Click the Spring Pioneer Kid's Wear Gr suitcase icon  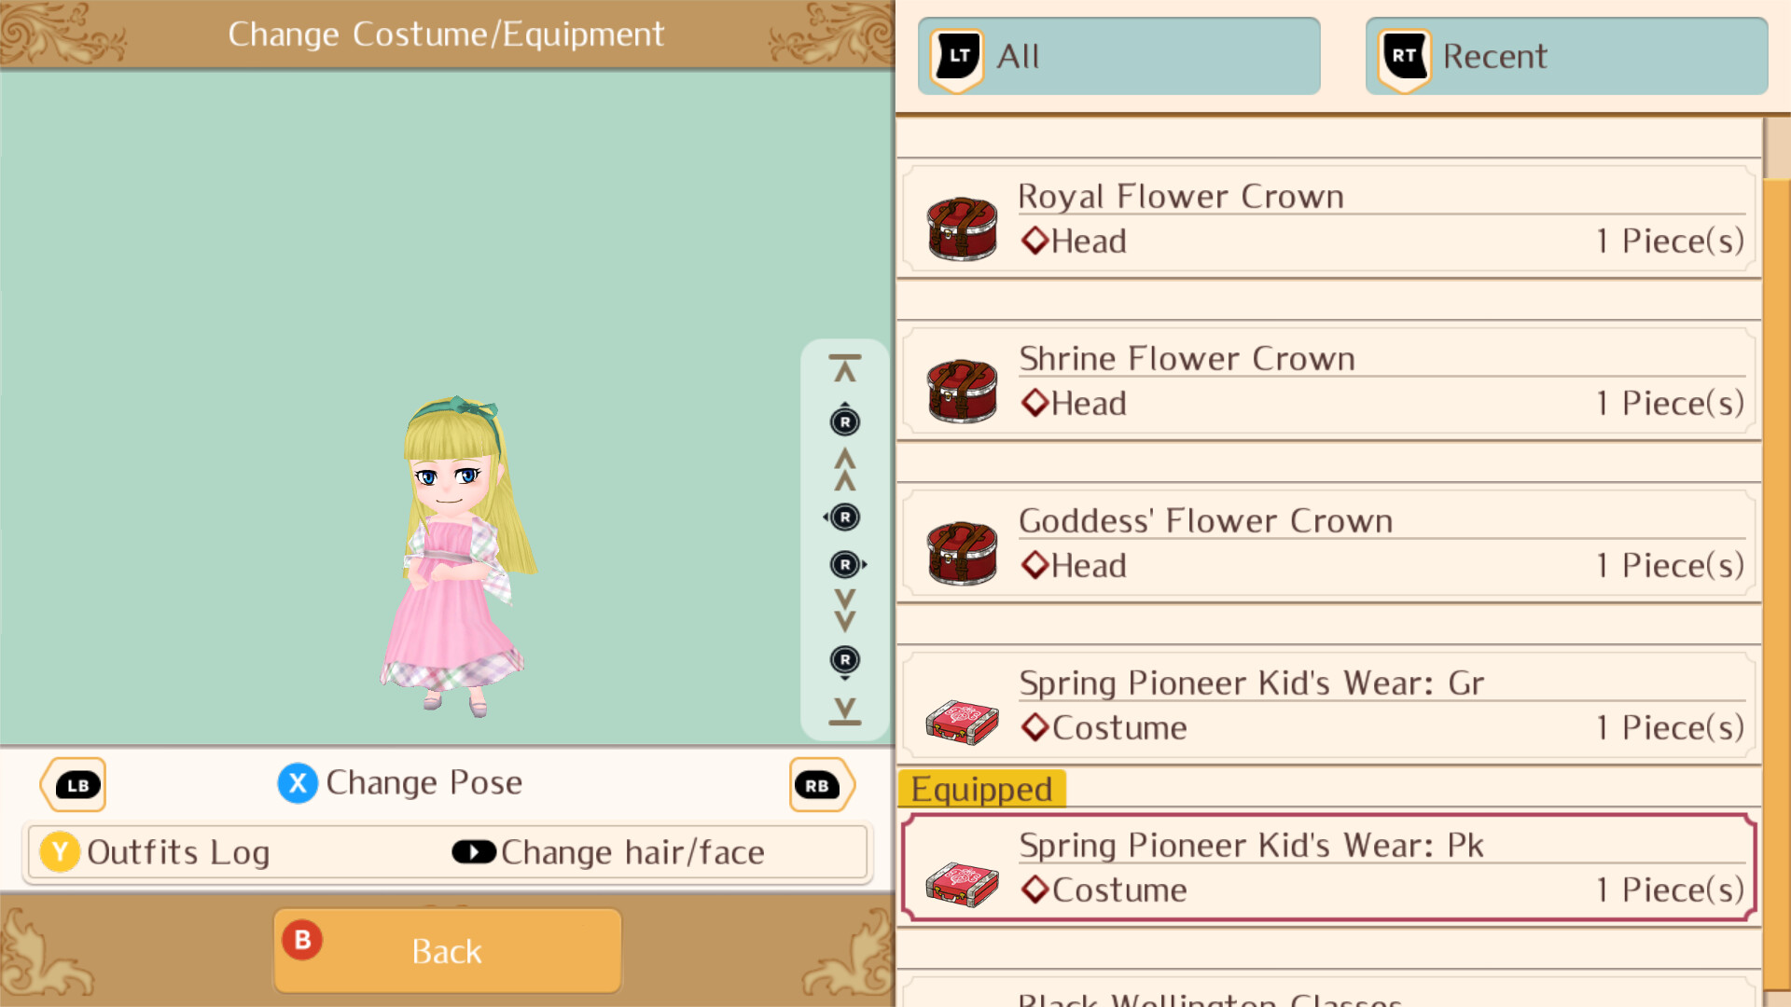[962, 722]
